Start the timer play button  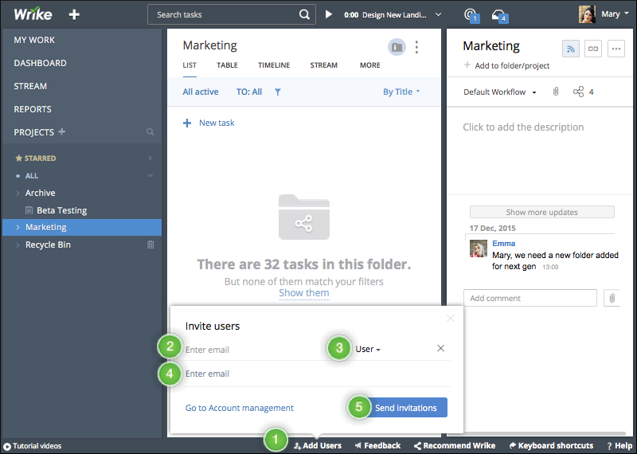329,14
